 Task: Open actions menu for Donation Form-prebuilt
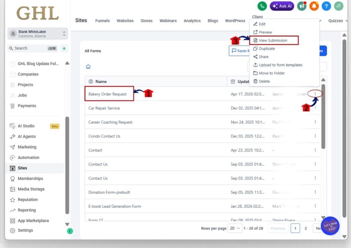point(315,192)
